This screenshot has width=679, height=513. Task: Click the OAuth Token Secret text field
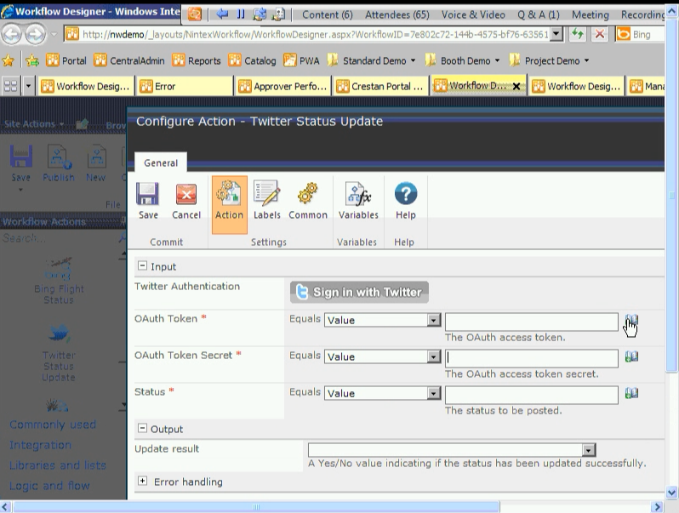click(x=531, y=357)
